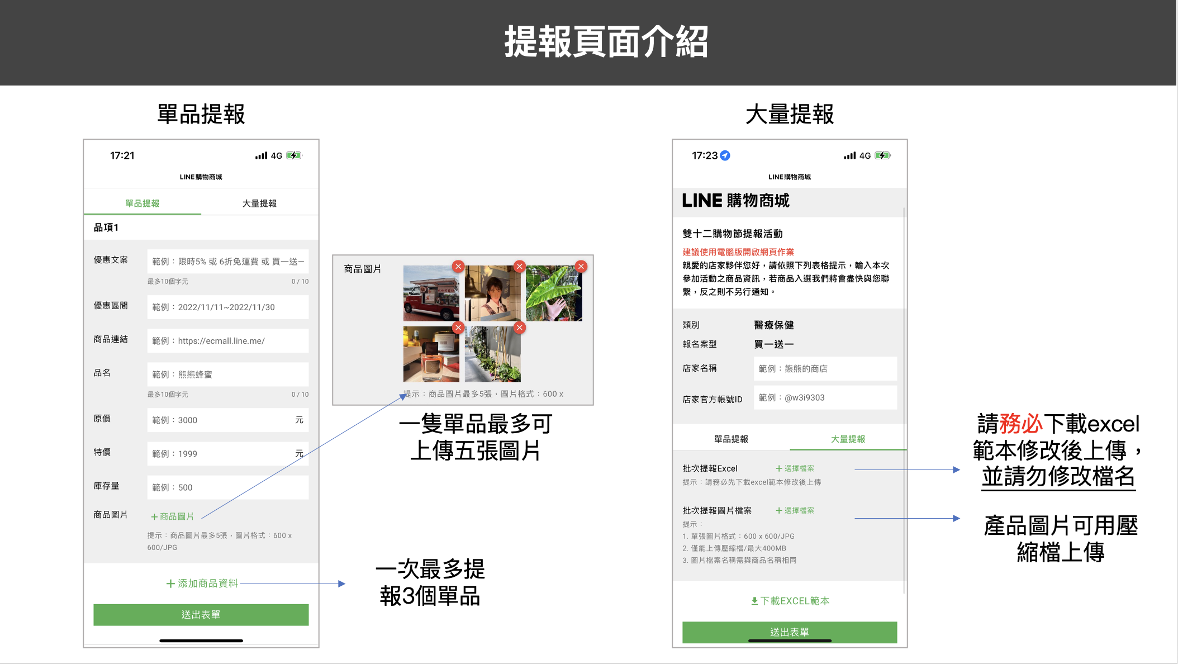Click +添加商品資料 to add another item
Image resolution: width=1178 pixels, height=664 pixels.
point(202,584)
